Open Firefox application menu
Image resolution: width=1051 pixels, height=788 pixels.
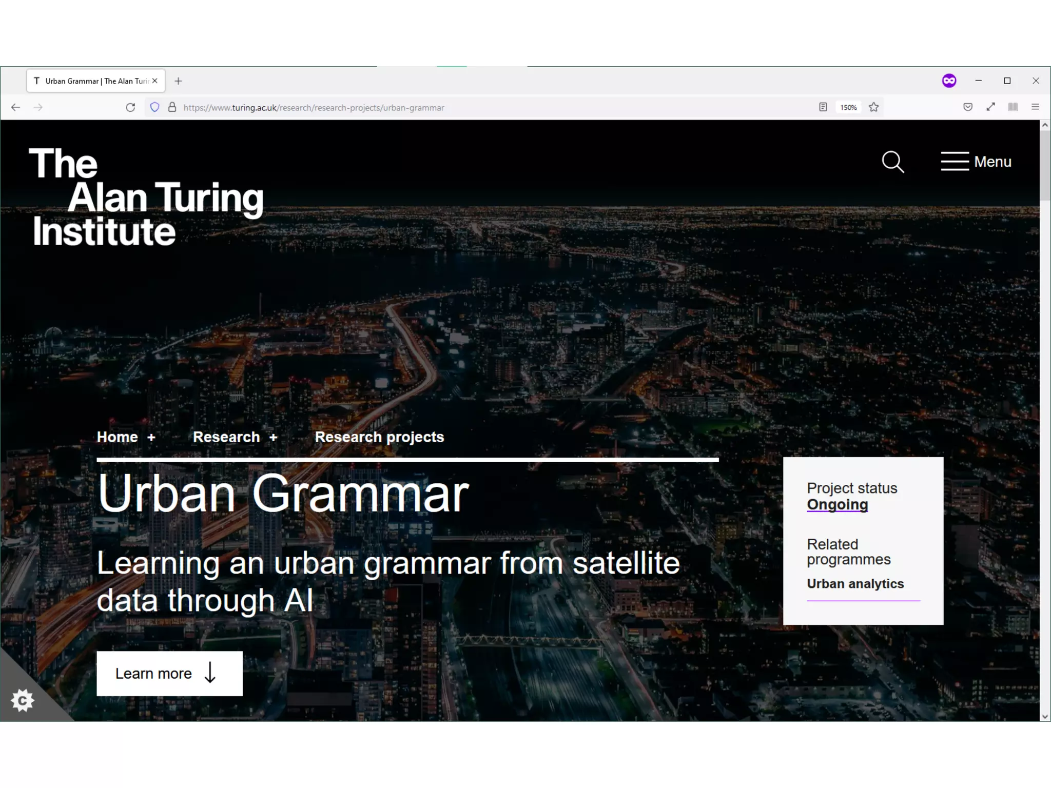click(x=1035, y=107)
